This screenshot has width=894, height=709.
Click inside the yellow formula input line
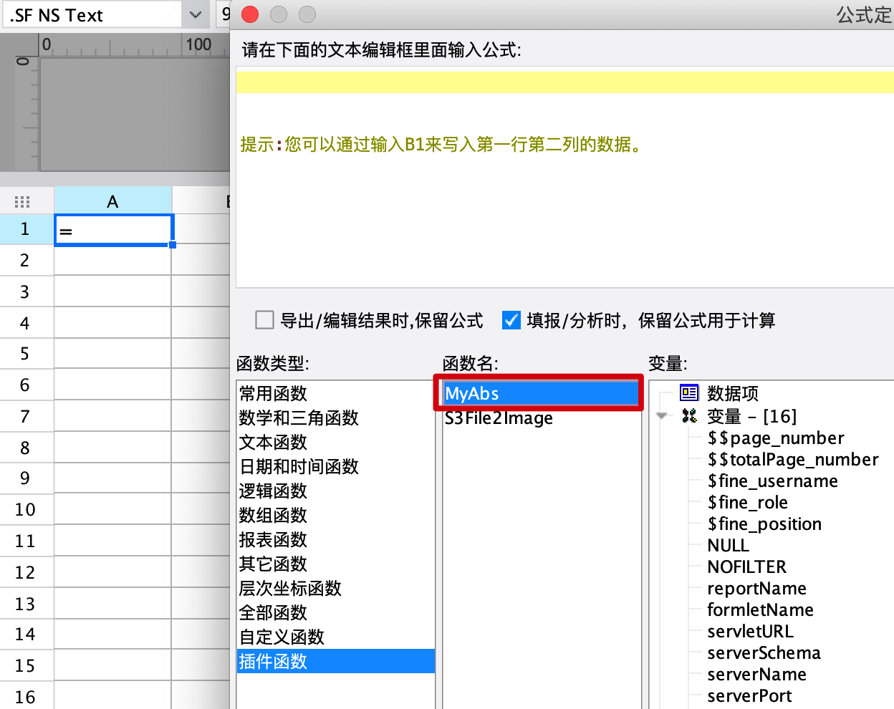[564, 82]
